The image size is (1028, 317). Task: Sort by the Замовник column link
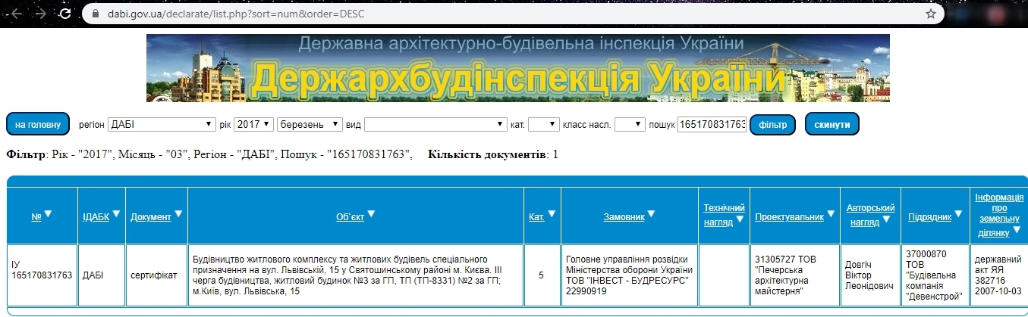pos(624,217)
